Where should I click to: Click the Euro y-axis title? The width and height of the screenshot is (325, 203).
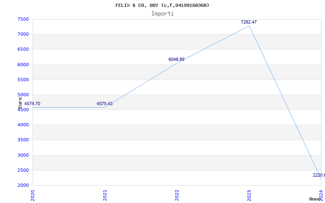pos(20,102)
